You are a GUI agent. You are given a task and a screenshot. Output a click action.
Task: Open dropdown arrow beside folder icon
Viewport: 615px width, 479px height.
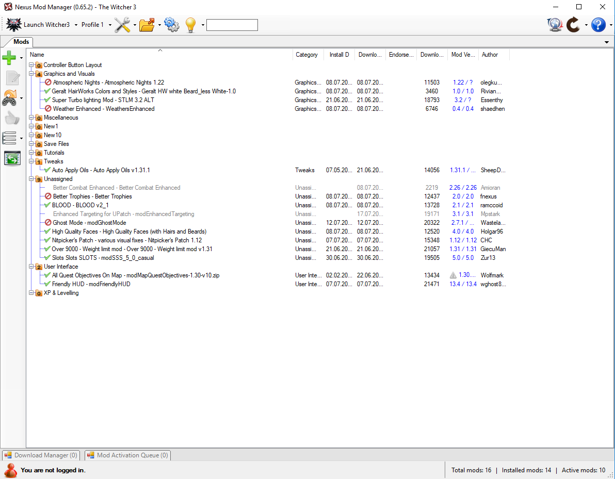(159, 25)
